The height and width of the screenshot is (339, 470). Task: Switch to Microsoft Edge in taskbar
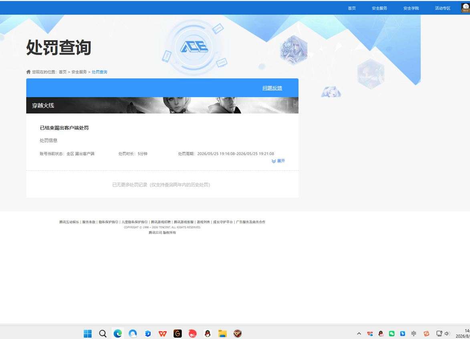[117, 334]
